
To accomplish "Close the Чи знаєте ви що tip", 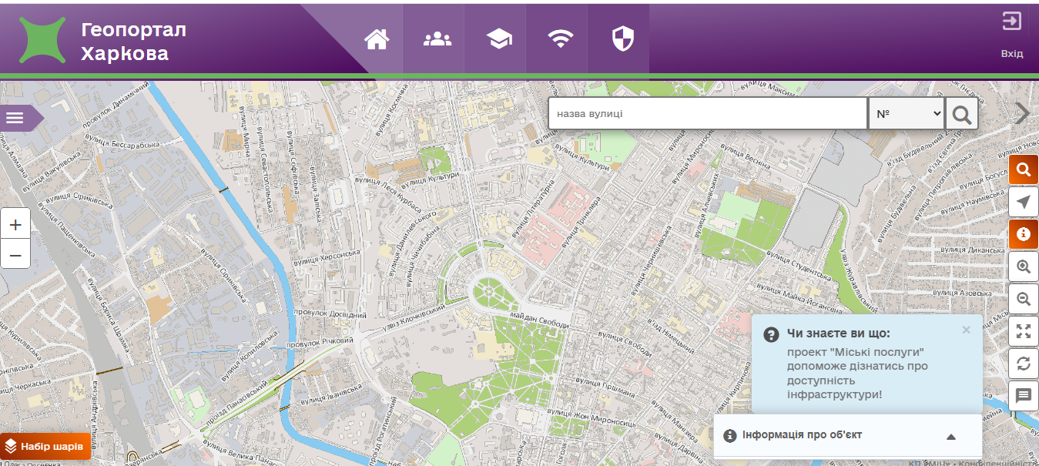I will pos(966,330).
